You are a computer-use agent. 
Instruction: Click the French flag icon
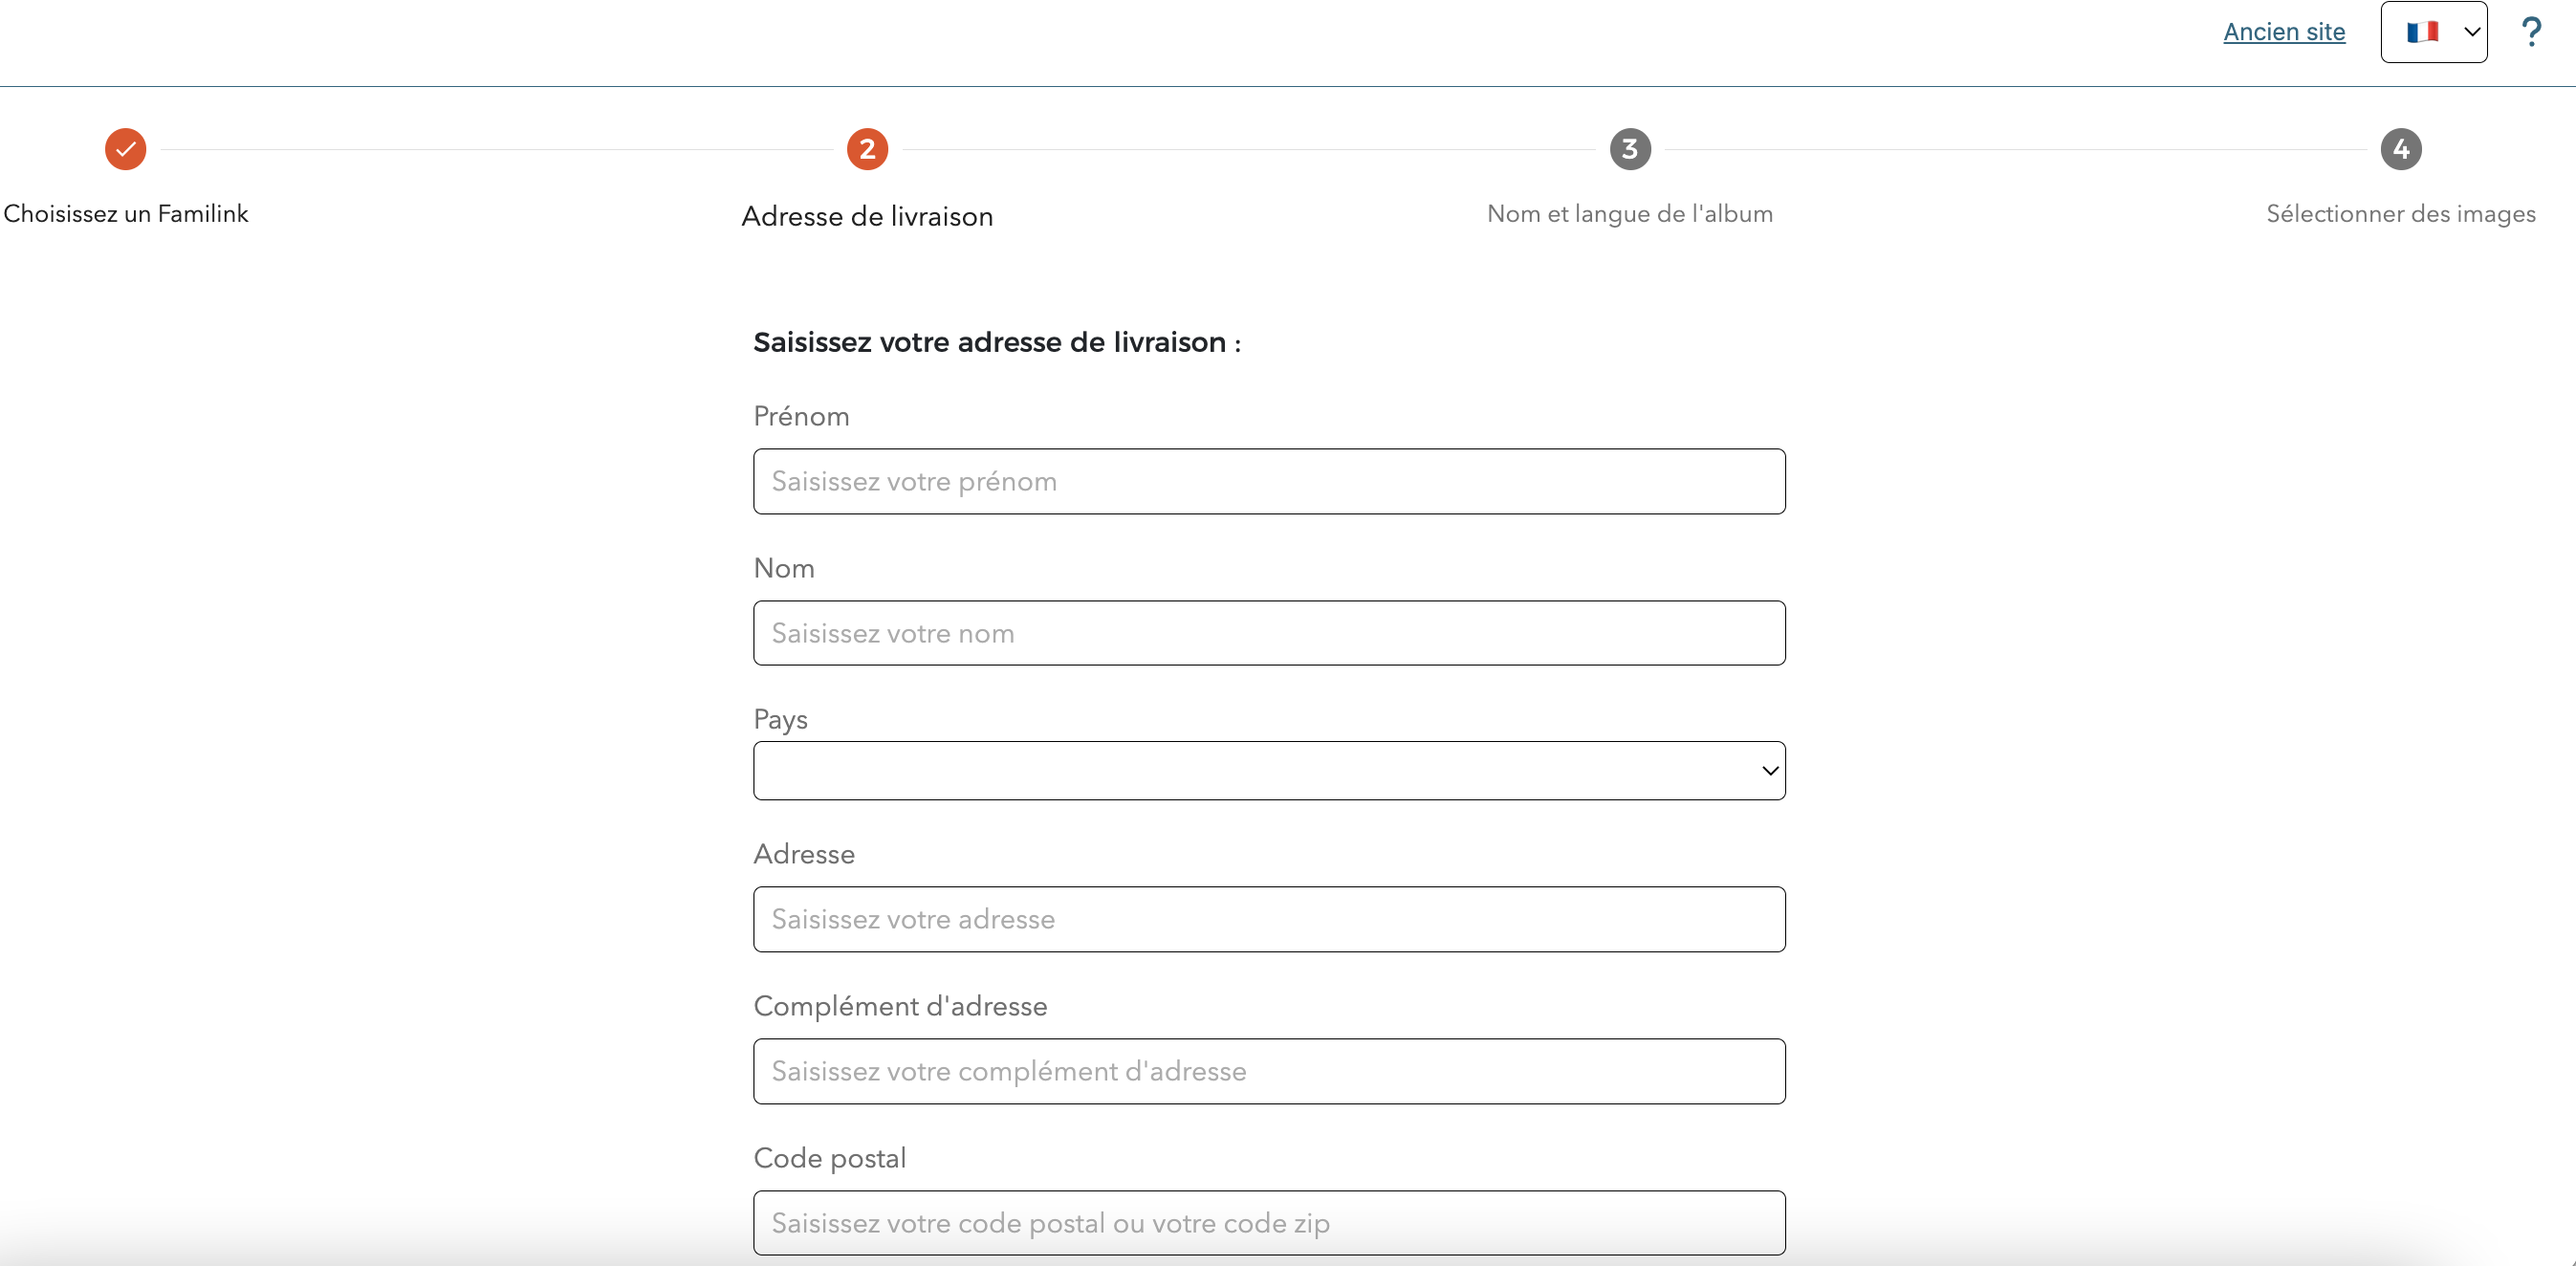(x=2421, y=32)
